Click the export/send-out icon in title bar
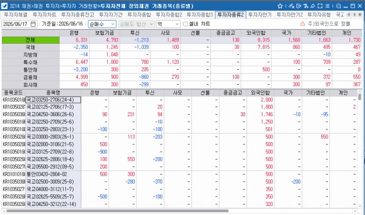This screenshot has height=215, width=365. pos(299,6)
